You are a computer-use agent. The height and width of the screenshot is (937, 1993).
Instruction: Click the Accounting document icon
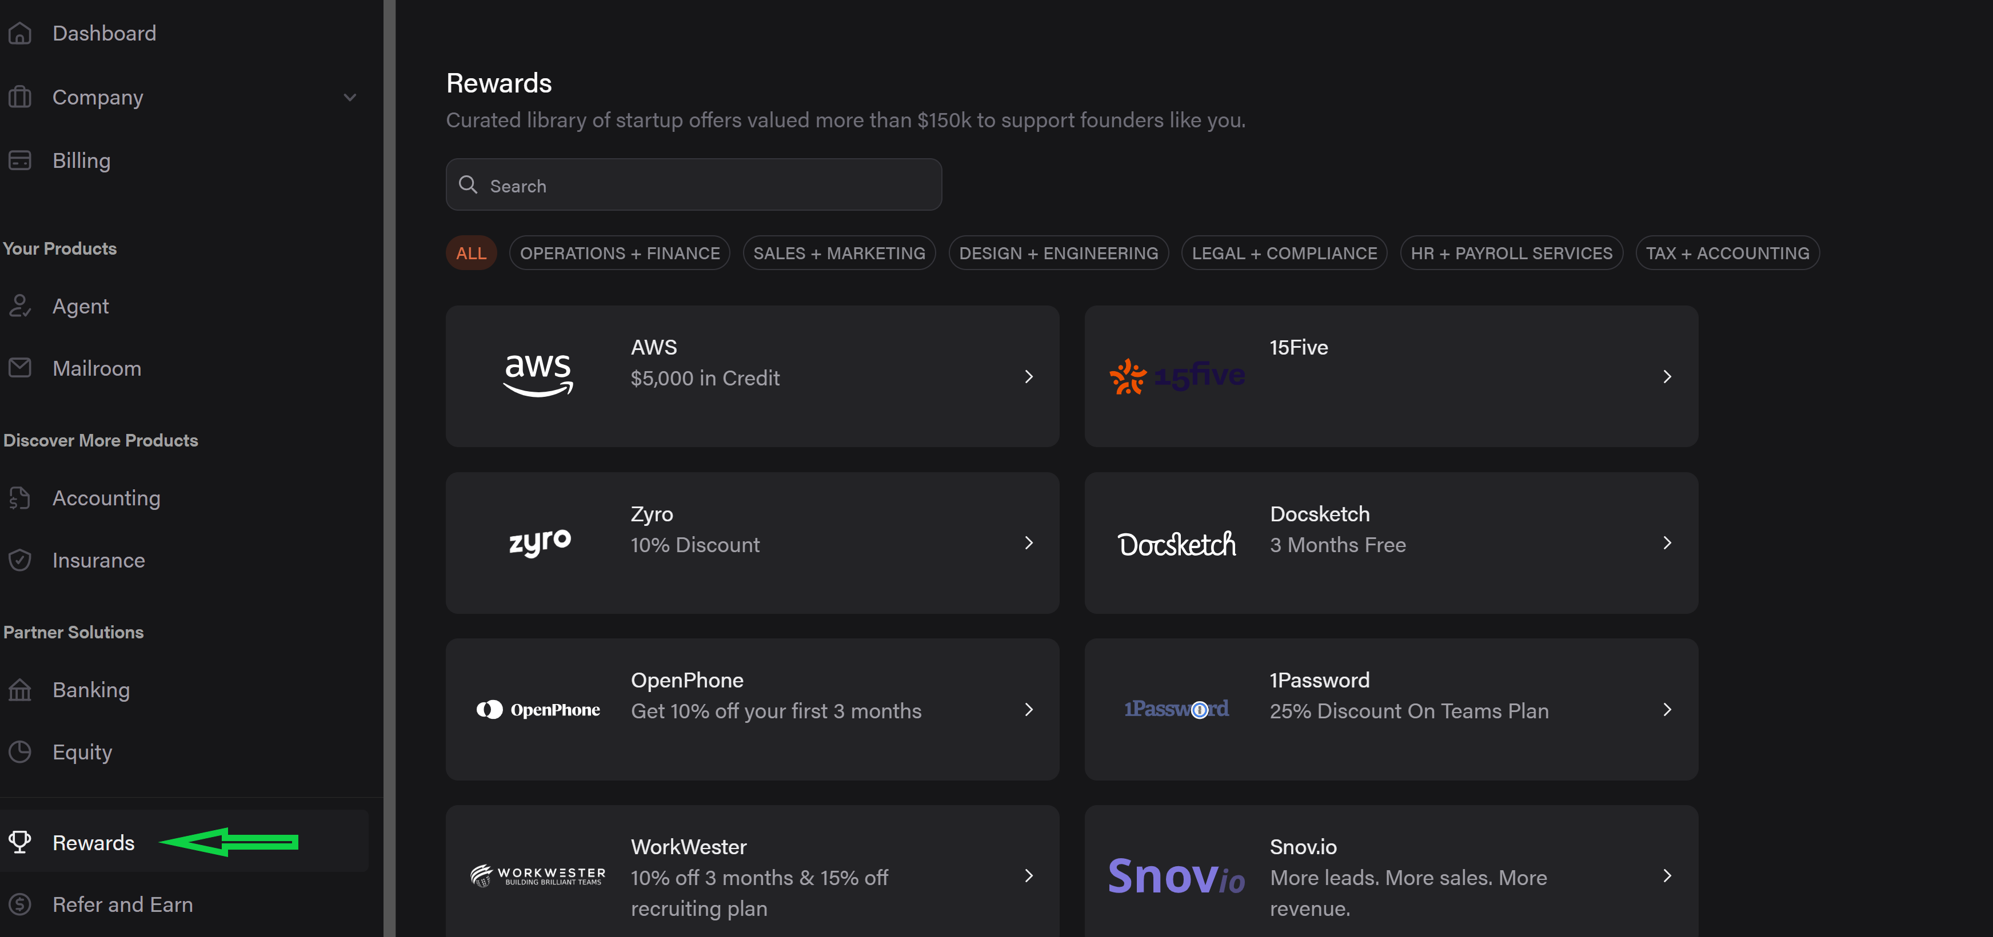pyautogui.click(x=20, y=498)
